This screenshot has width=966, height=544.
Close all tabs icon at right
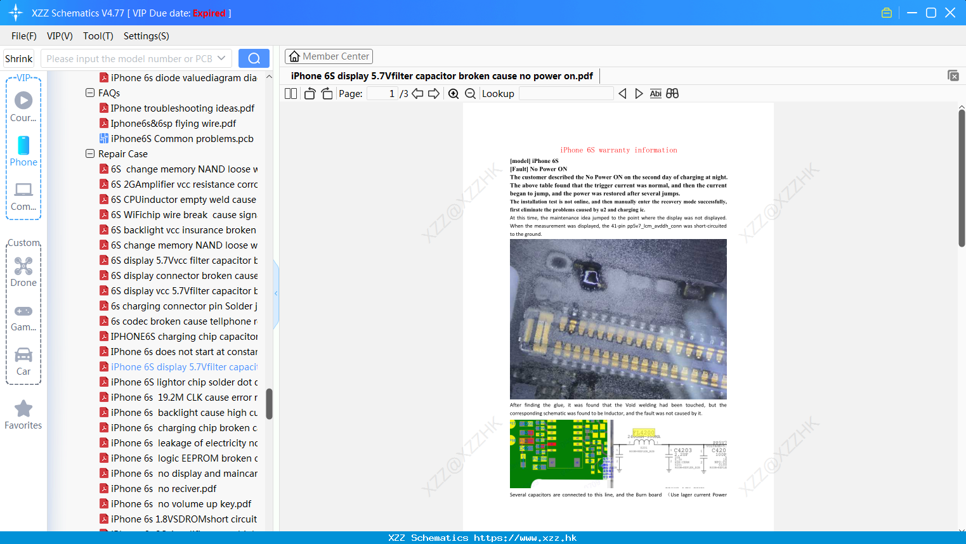click(x=953, y=75)
